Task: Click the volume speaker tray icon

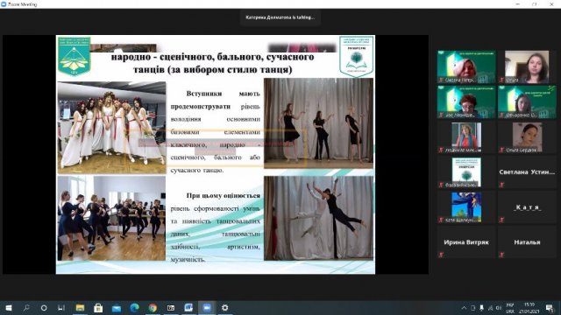Action: click(x=499, y=308)
